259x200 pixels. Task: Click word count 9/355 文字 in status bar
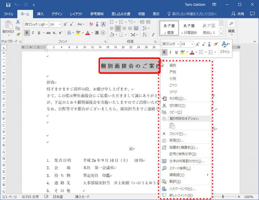click(30, 197)
